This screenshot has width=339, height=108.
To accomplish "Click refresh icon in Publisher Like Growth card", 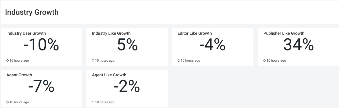I will [x=265, y=61].
